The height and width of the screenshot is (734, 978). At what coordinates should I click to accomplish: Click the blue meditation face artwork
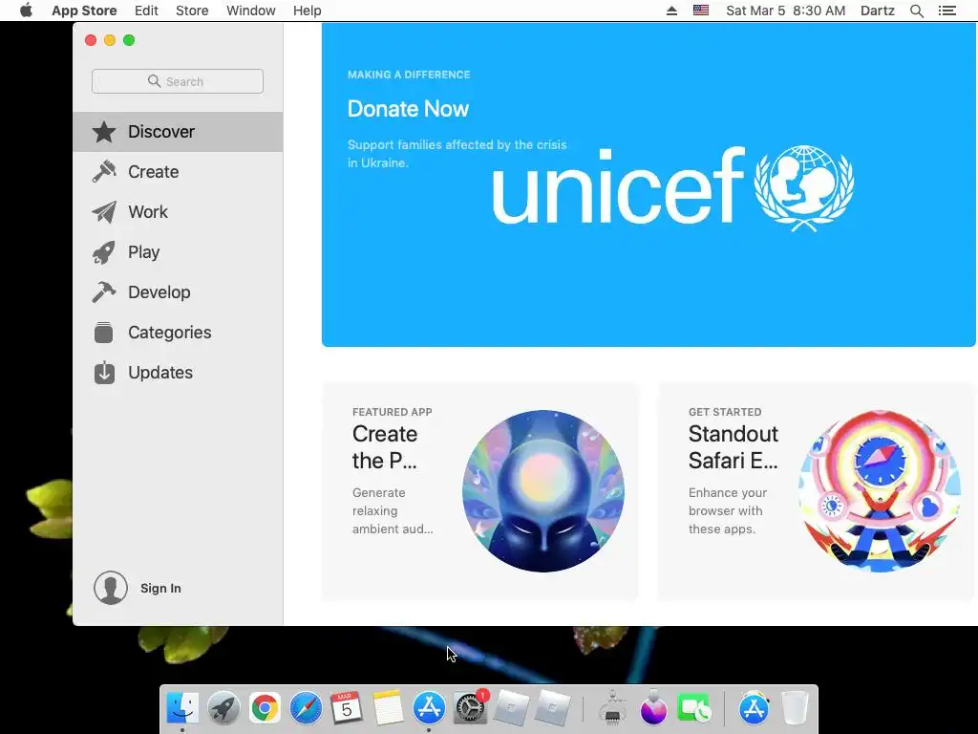pos(543,491)
